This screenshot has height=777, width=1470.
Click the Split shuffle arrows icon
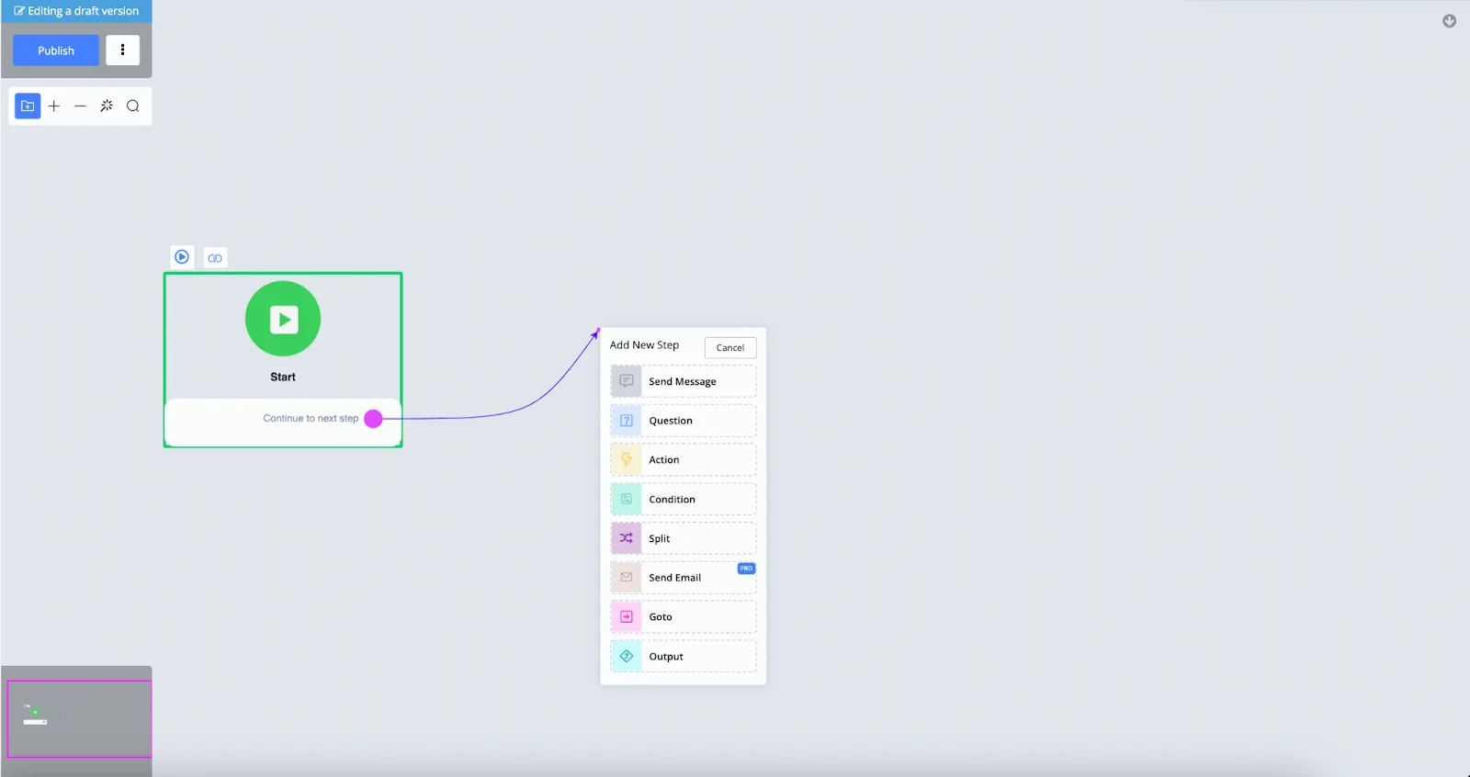click(x=627, y=538)
